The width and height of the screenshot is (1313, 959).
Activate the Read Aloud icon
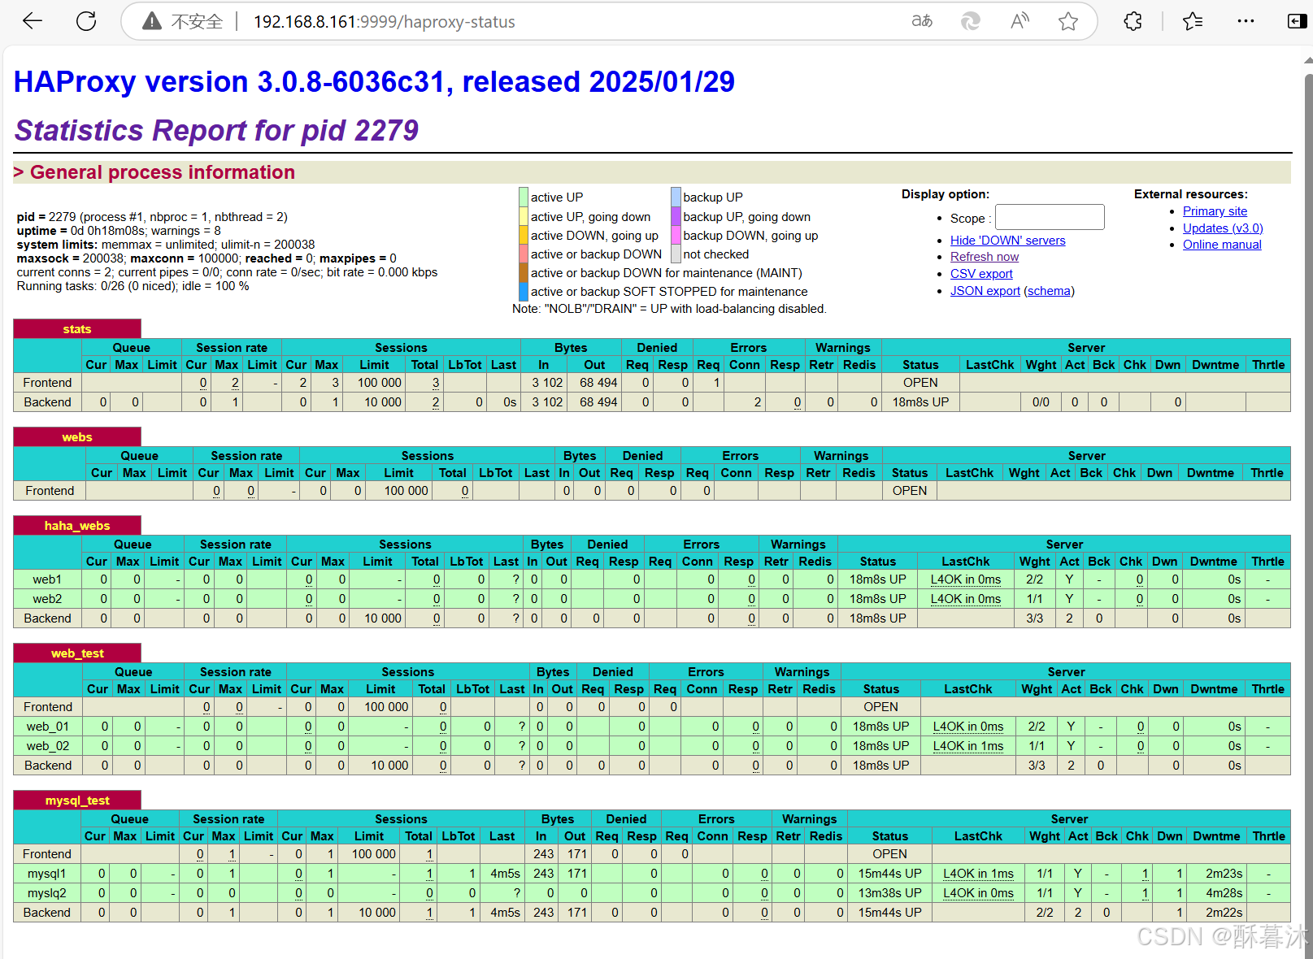(x=1020, y=22)
